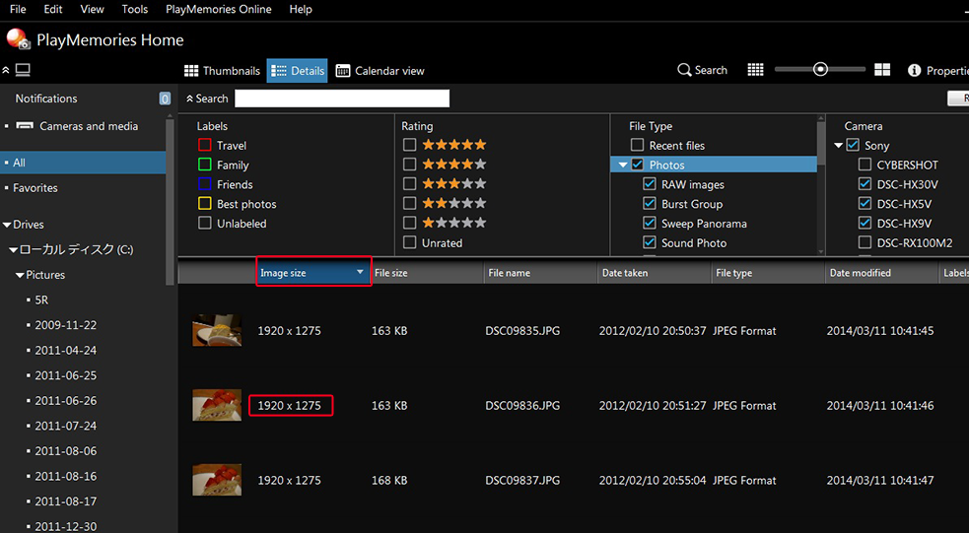Open the View menu
This screenshot has height=533, width=969.
92,9
